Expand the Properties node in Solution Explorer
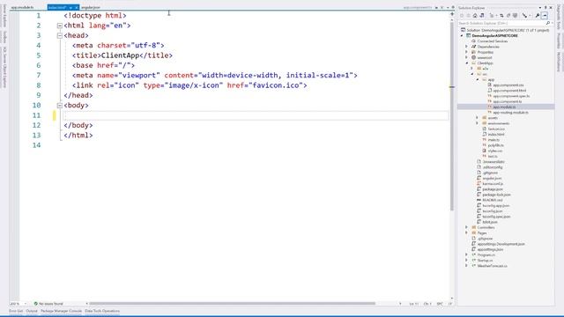 pyautogui.click(x=467, y=52)
